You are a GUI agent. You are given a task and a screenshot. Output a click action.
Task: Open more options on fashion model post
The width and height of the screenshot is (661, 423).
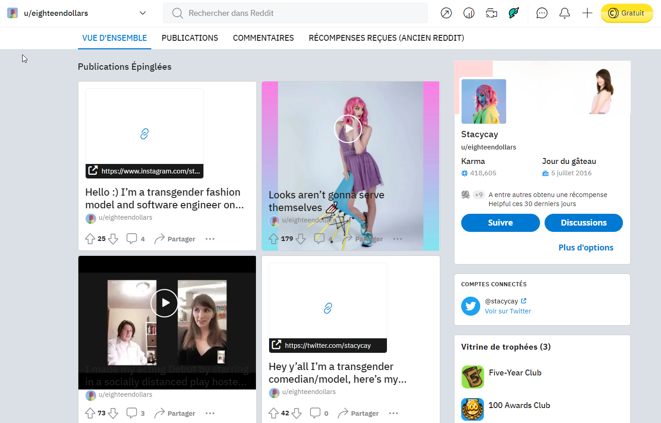tap(210, 239)
